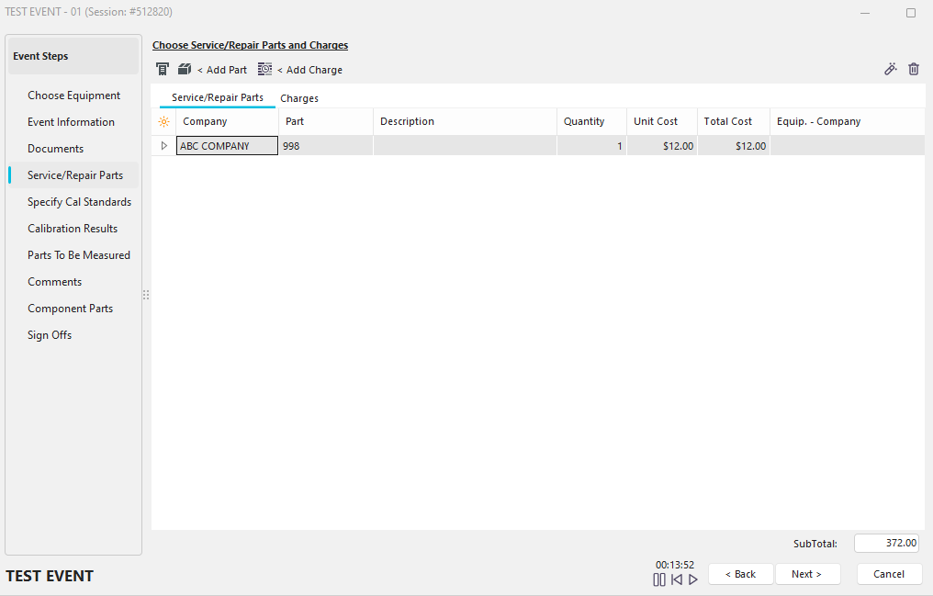933x596 pixels.
Task: Click the SubTotal field
Action: [887, 543]
